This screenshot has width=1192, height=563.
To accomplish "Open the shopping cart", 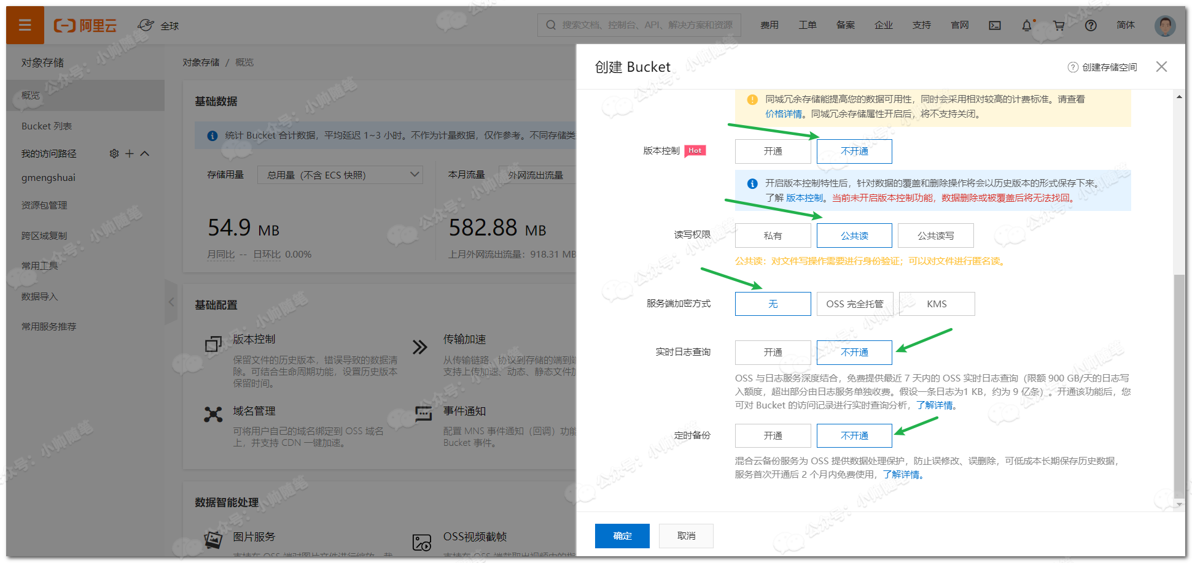I will pos(1059,25).
